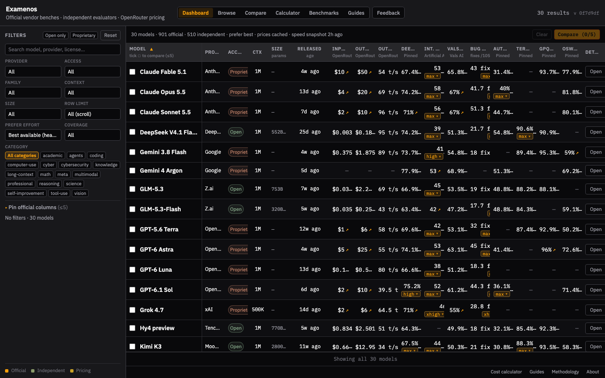Open the Prefer Effort dropdown

pos(33,135)
